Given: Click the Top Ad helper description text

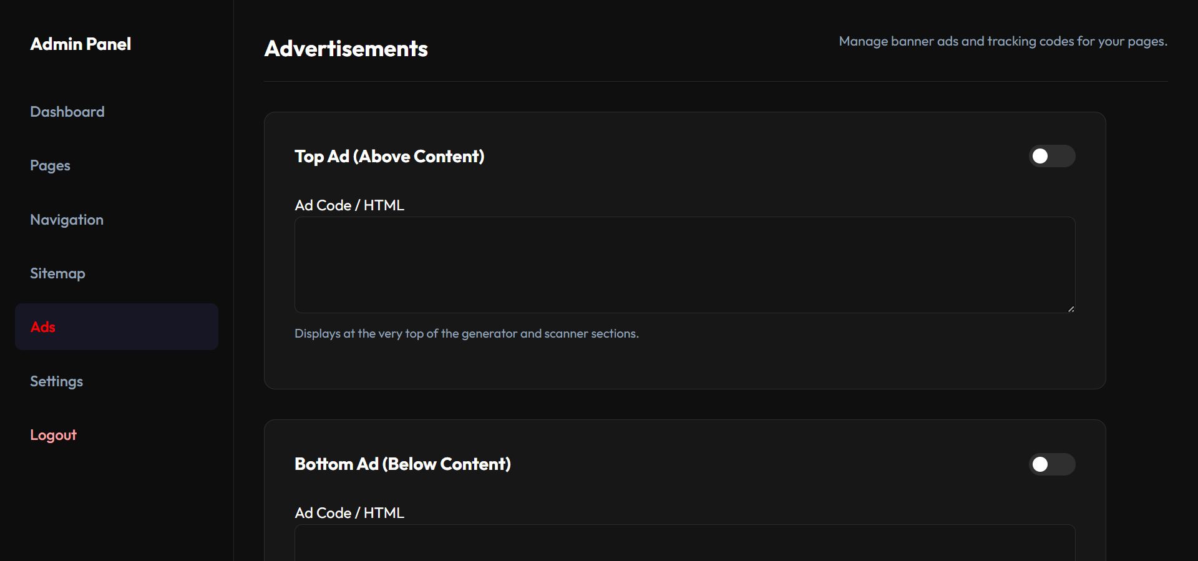Looking at the screenshot, I should [x=466, y=333].
